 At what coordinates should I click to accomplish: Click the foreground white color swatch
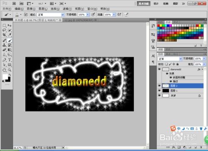click(x=5, y=77)
